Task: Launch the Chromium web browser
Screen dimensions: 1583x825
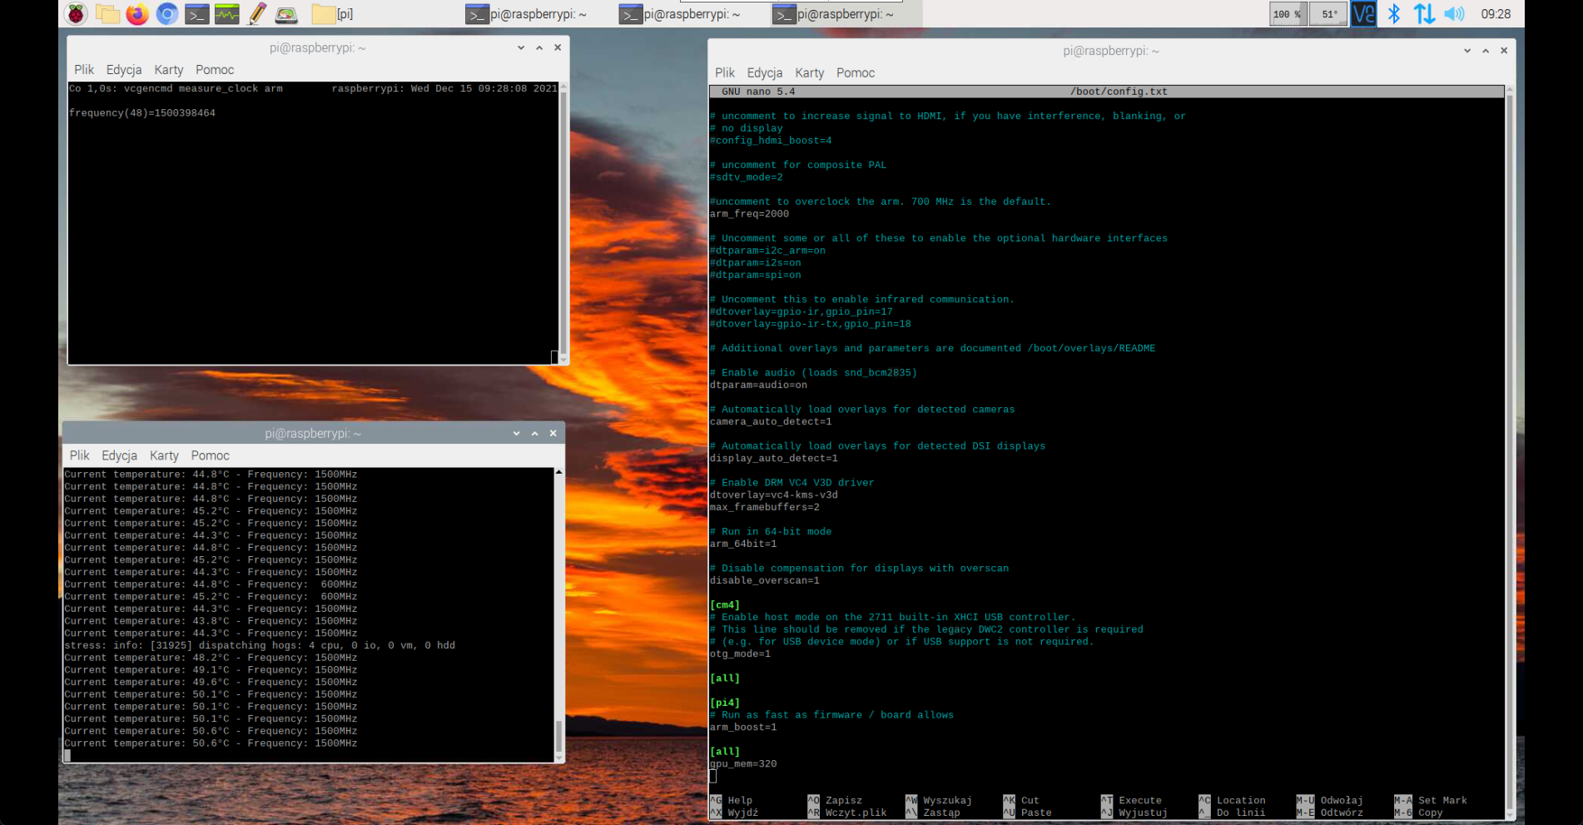Action: pyautogui.click(x=167, y=13)
